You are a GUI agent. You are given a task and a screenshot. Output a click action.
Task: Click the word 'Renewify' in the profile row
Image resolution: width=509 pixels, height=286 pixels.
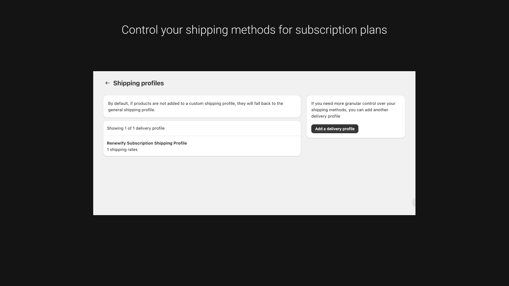[116, 143]
